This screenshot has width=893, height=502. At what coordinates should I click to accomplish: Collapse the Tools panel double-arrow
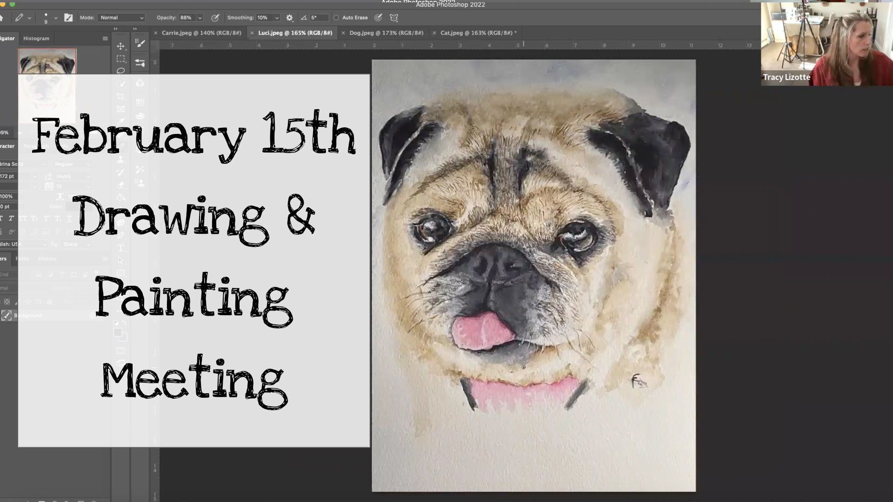pos(116,29)
